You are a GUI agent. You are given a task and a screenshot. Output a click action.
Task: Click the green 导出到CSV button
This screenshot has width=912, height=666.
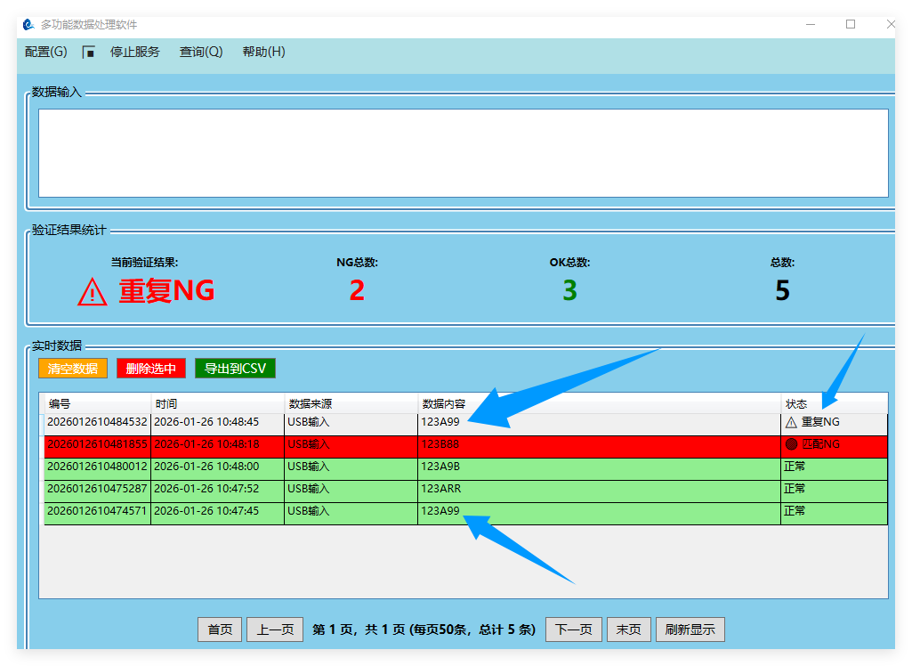point(235,369)
